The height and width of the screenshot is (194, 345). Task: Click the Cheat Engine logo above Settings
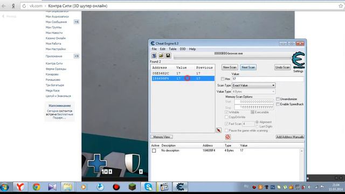[298, 60]
